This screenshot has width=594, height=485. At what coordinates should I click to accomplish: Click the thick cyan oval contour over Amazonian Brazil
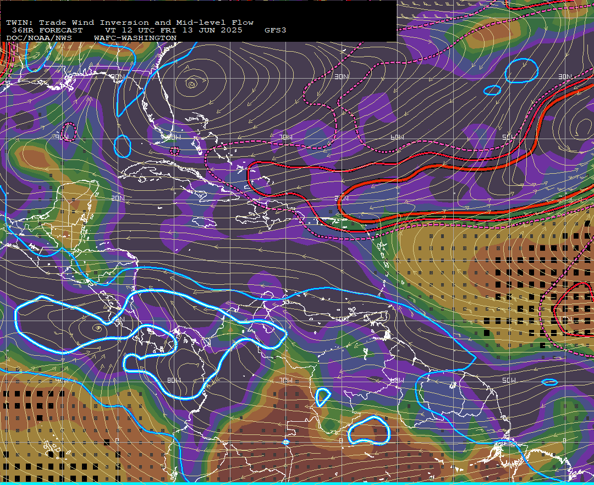tap(369, 430)
